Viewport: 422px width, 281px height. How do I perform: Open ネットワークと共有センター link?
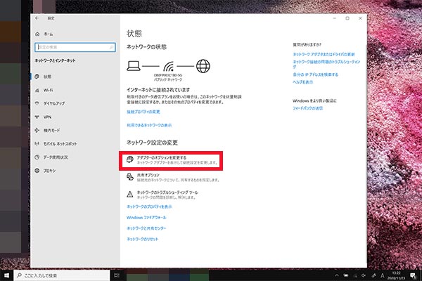point(146,228)
